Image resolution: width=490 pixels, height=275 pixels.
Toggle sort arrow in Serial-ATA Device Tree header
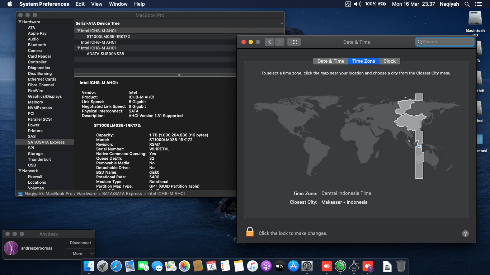tap(281, 23)
